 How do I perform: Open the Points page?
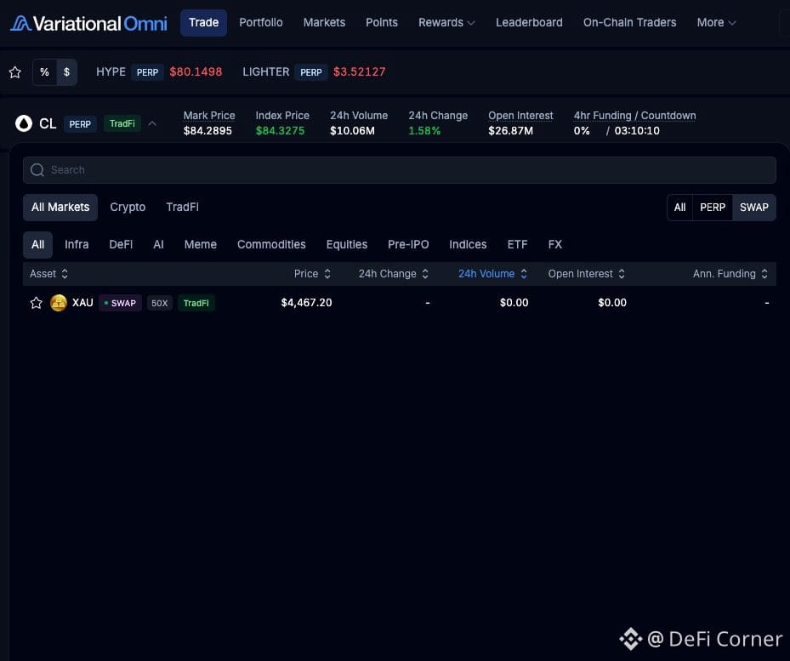(x=382, y=23)
